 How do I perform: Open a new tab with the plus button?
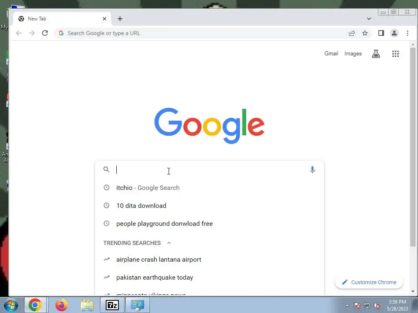[120, 19]
